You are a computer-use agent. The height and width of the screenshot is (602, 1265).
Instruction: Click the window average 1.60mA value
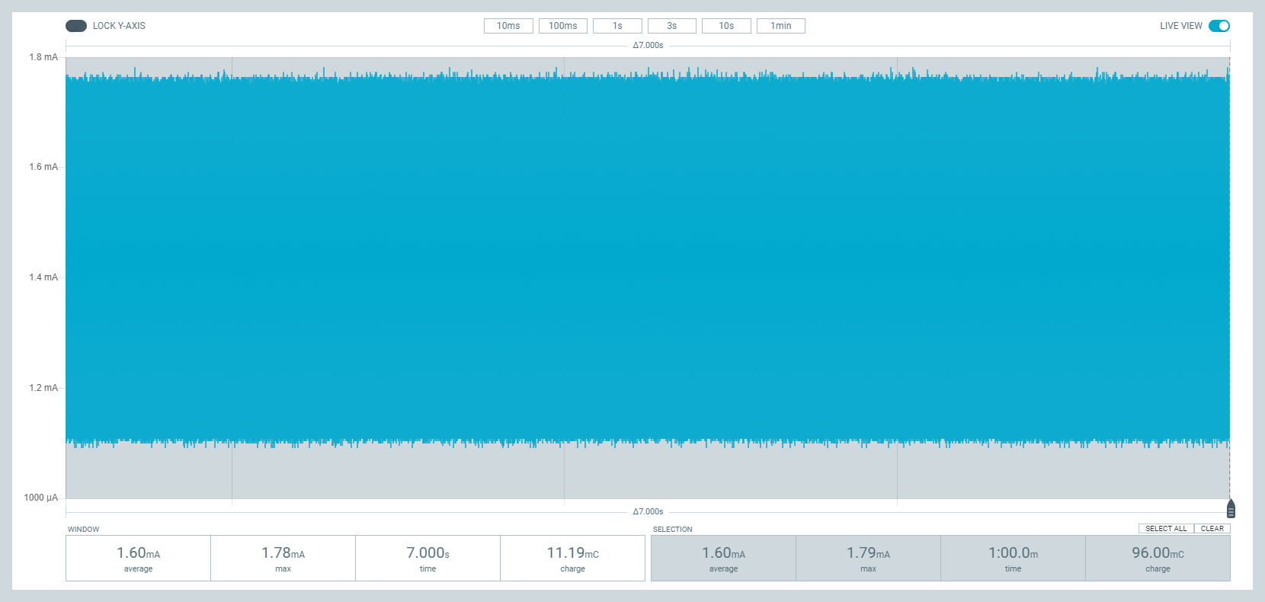[x=138, y=553]
